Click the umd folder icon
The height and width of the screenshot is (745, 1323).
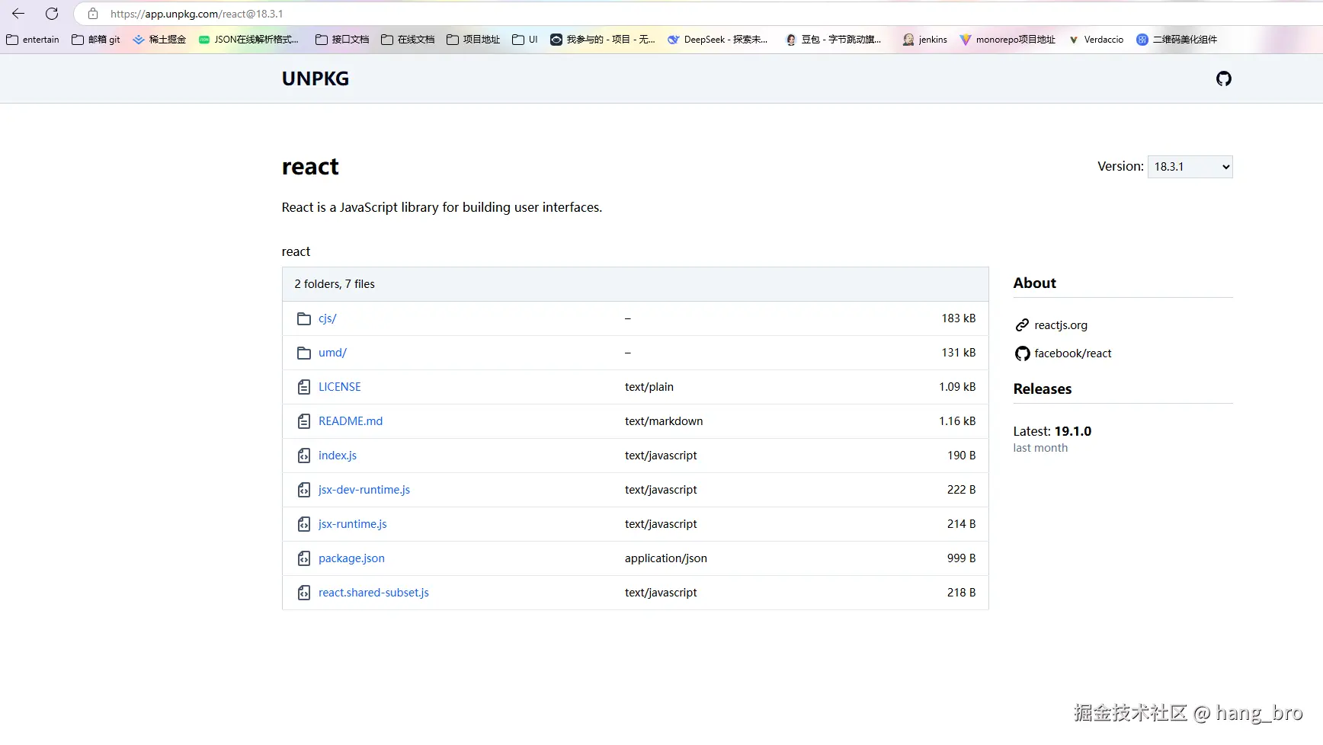[x=304, y=353]
